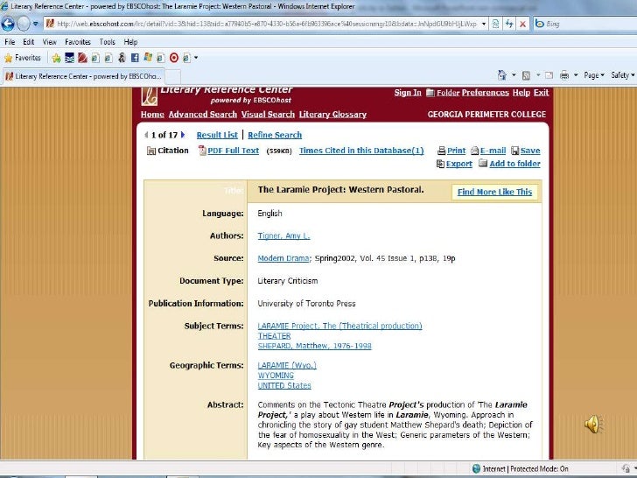The height and width of the screenshot is (478, 637).
Task: Open the Page dropdown menu
Action: point(594,75)
